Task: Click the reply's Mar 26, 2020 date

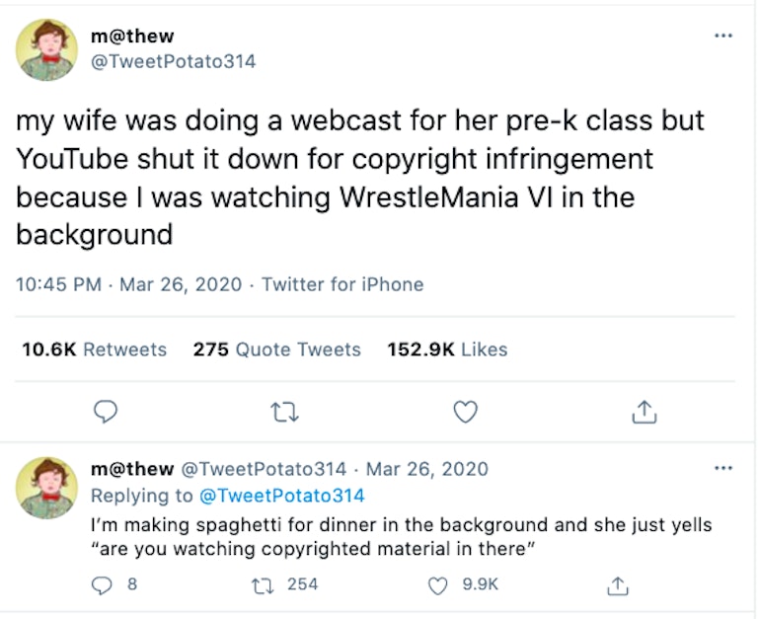Action: point(427,469)
